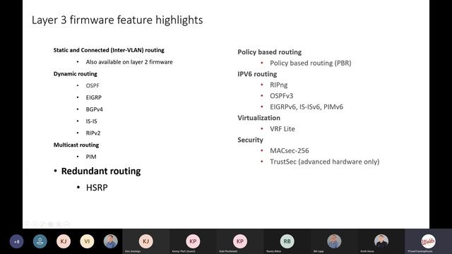Select the small KJ avatar beside VI

click(x=64, y=241)
